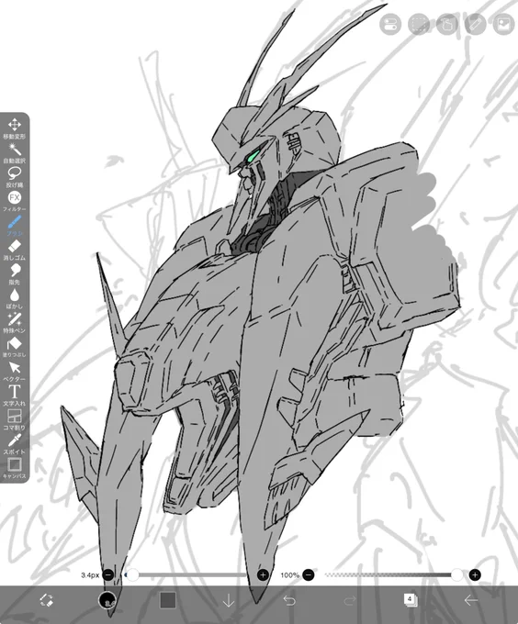Tap the back arrow to exit canvas
This screenshot has width=518, height=624.
point(471,600)
